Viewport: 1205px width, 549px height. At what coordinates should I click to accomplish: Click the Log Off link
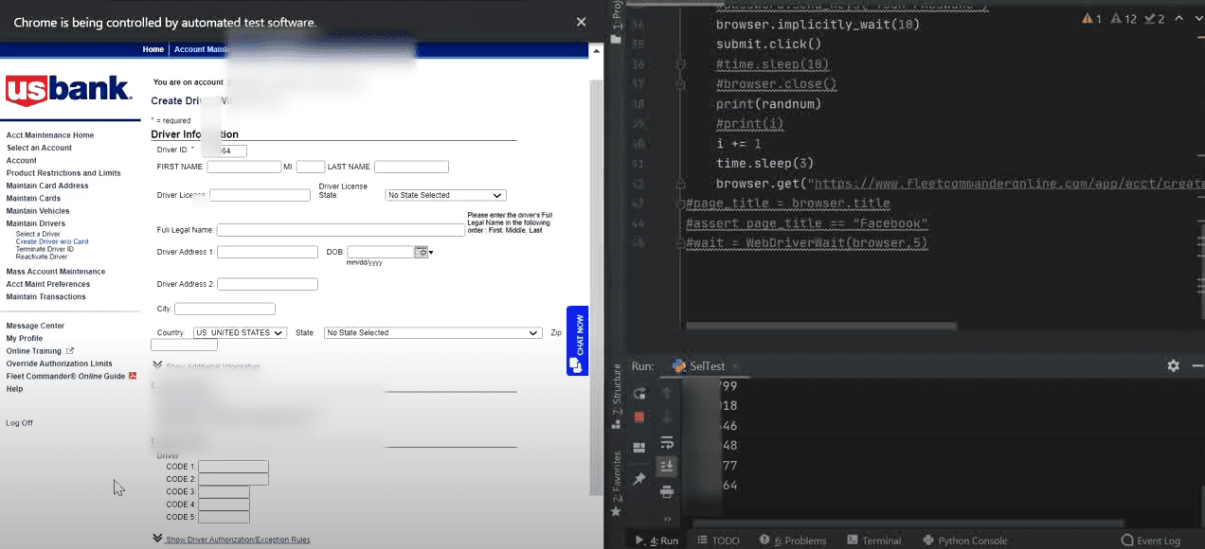19,423
